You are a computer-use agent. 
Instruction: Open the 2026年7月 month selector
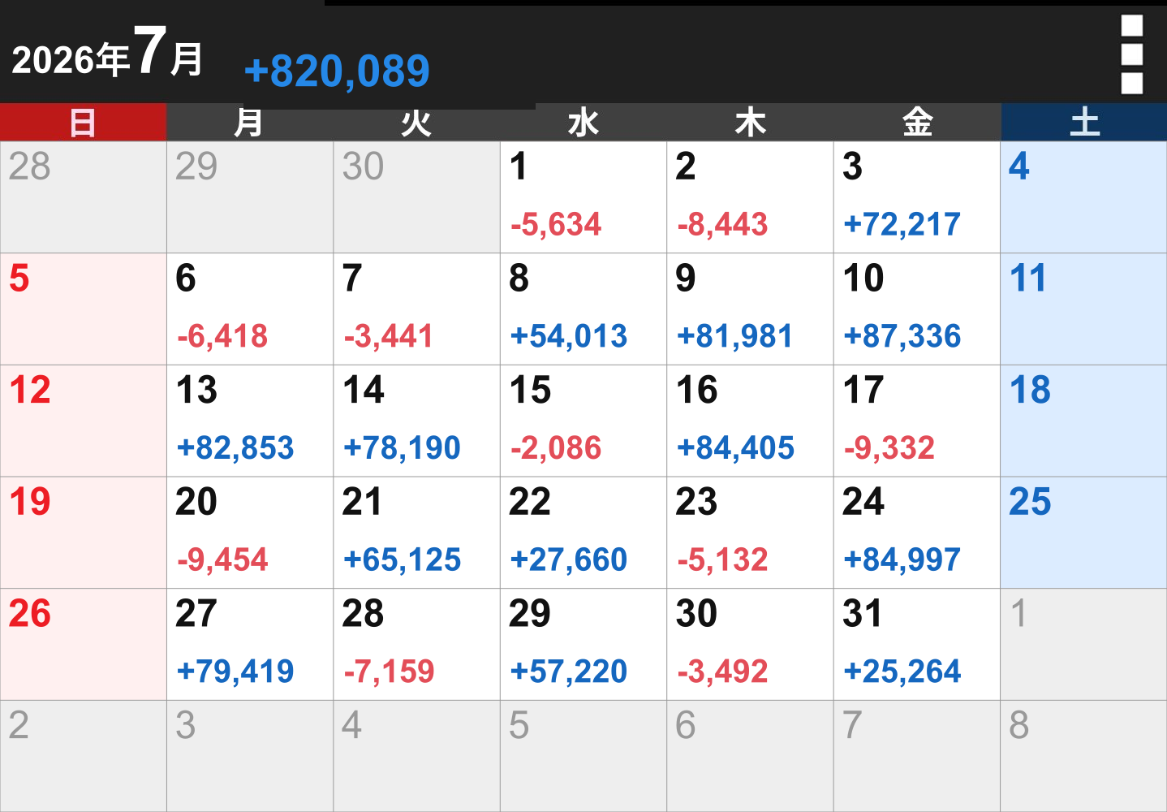pos(107,54)
